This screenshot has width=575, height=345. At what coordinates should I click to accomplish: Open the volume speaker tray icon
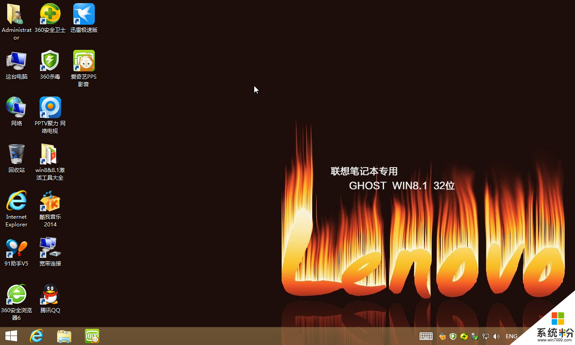click(x=496, y=336)
